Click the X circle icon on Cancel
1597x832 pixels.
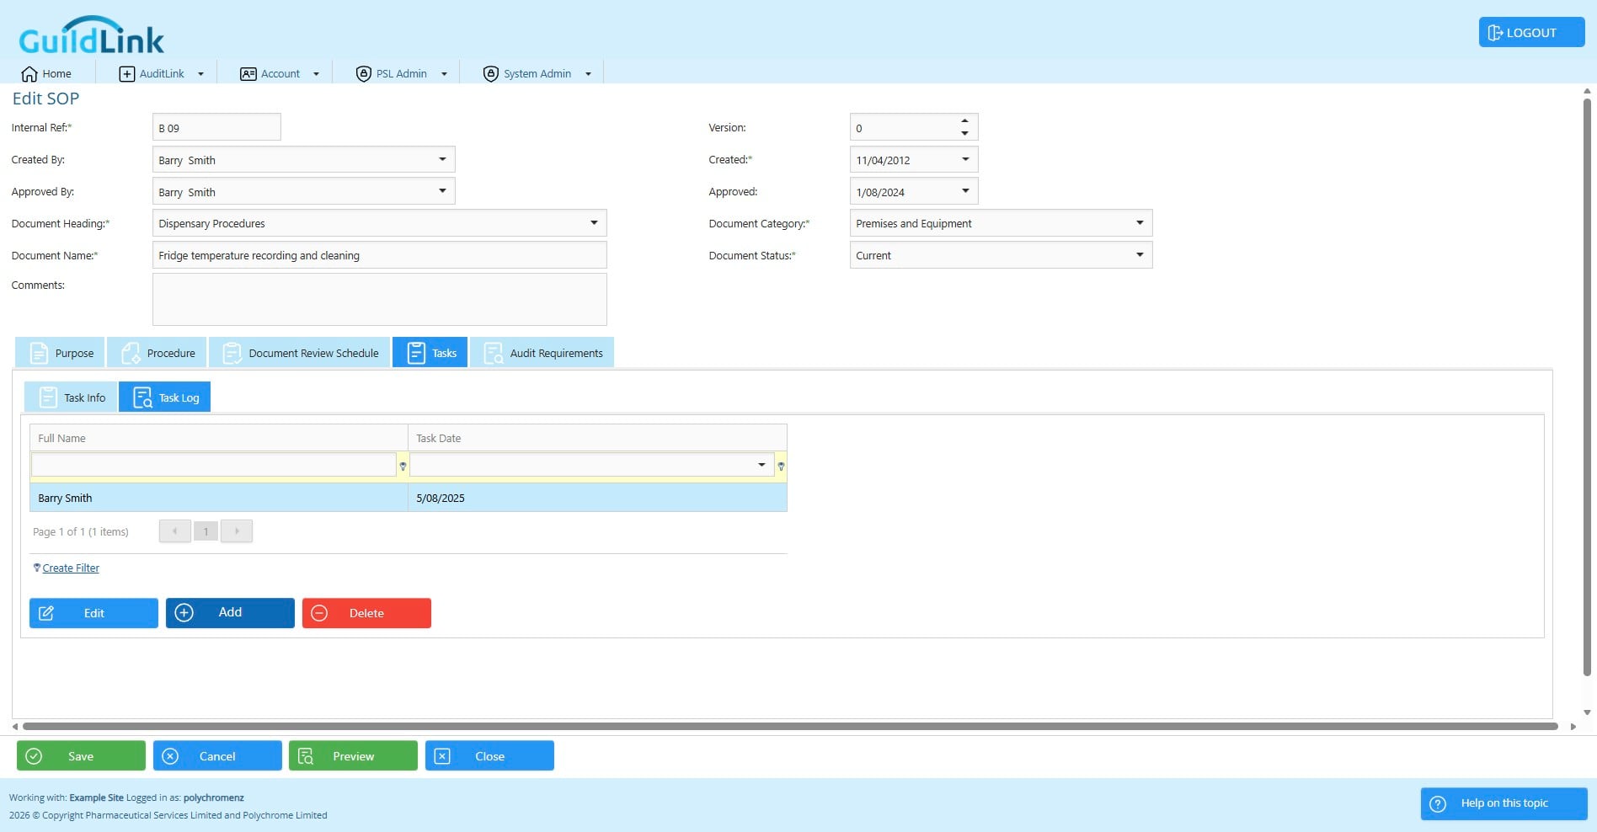(170, 756)
